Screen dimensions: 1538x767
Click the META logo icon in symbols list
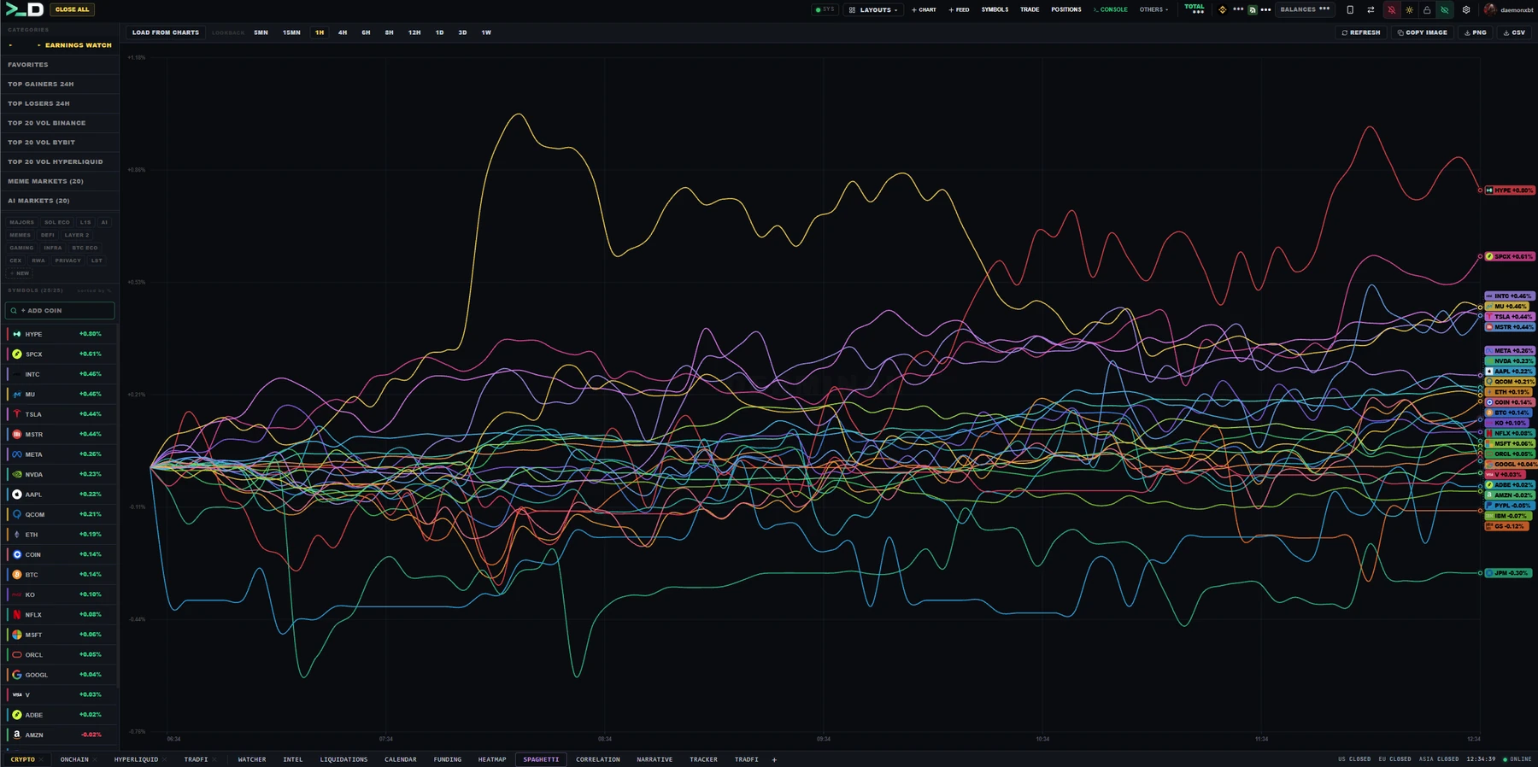[17, 454]
